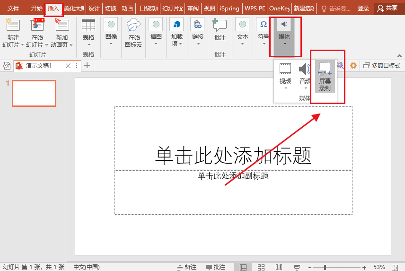Click the New Slide (新建幻灯片) icon

coord(13,25)
